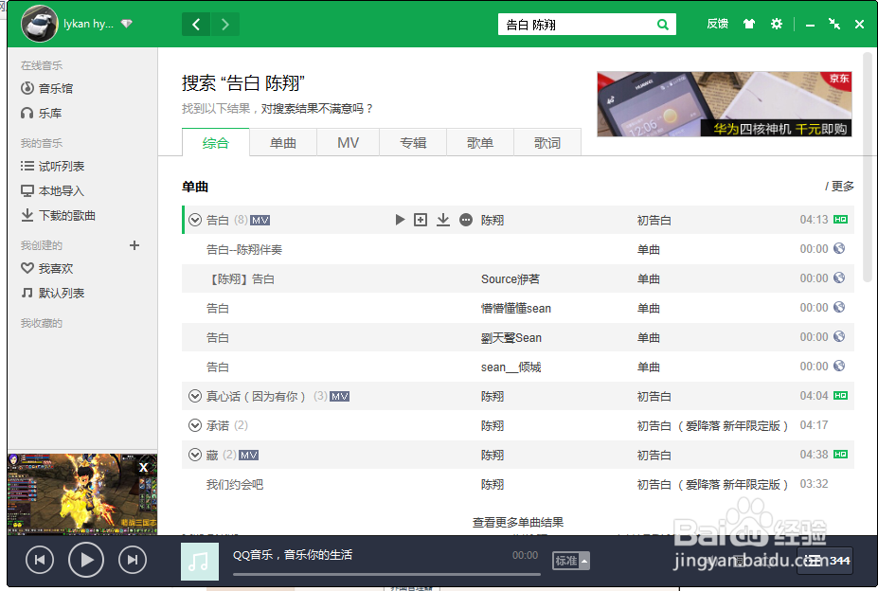Open QQ Music settings gear

click(x=776, y=24)
